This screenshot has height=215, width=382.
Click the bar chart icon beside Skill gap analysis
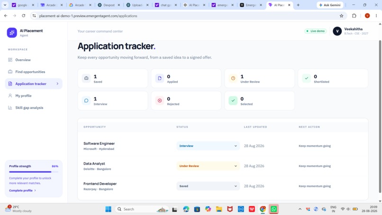[10, 108]
